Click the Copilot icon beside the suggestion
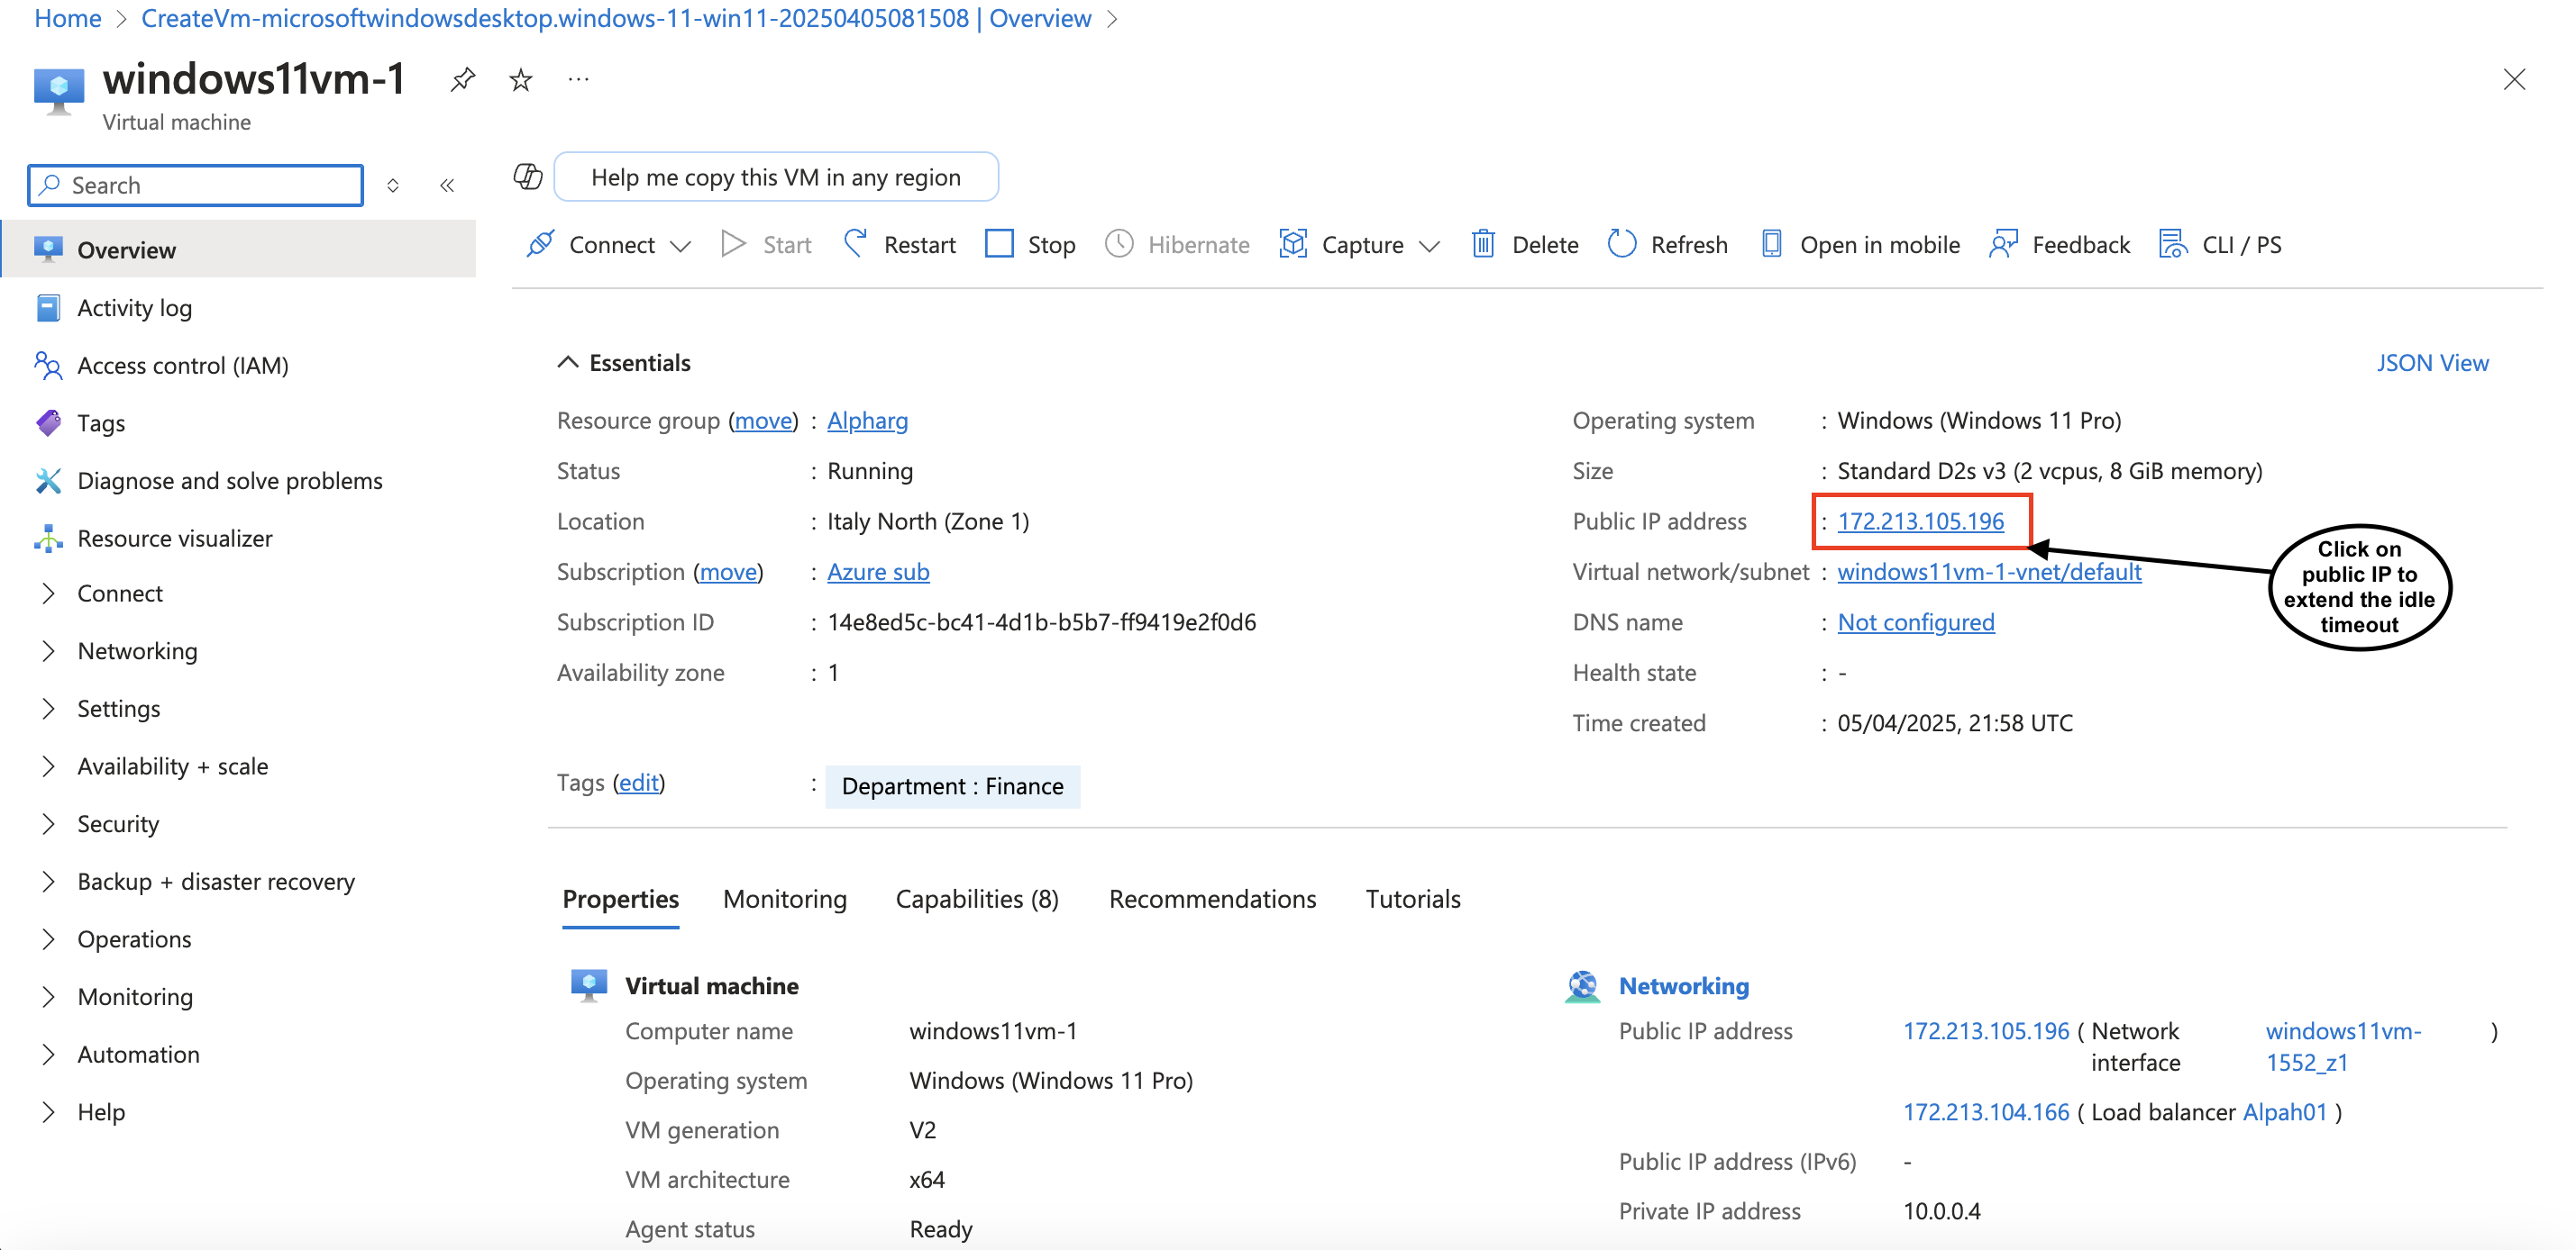 pos(528,177)
